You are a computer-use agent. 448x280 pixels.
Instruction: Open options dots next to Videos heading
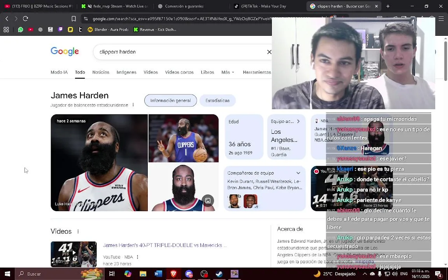pos(78,231)
